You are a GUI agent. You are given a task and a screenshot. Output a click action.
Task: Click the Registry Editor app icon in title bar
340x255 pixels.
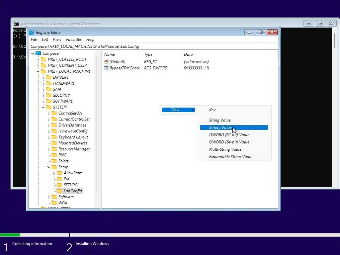tap(32, 33)
